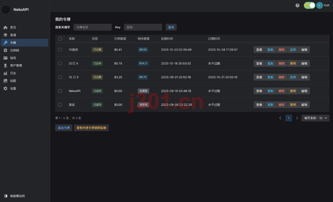Toggle the dark mode theme switch
333x202 pixels.
tap(310, 5)
